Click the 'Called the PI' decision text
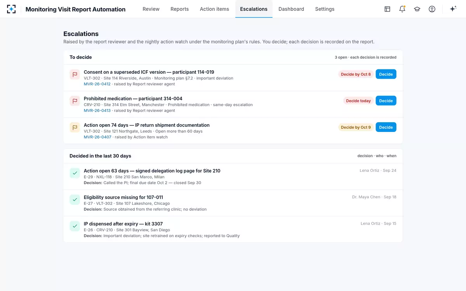This screenshot has width=466, height=291. pyautogui.click(x=143, y=183)
